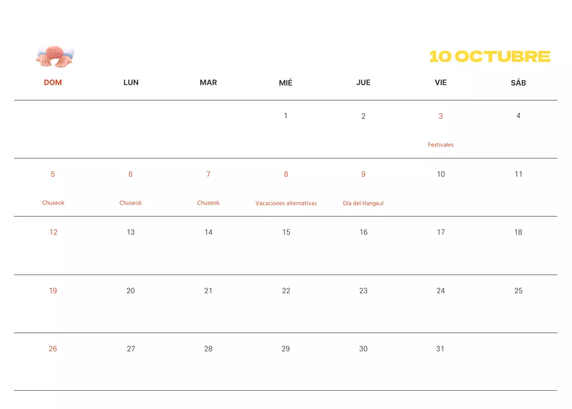
Task: Click date 18 on Saturday
Action: (518, 232)
